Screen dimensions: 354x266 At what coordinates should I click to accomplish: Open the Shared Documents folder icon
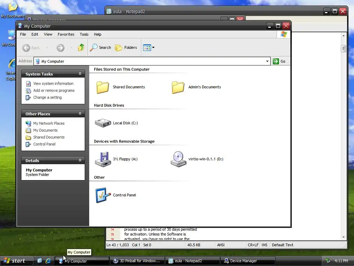[x=103, y=87]
